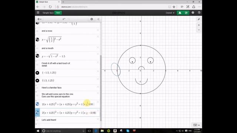Click the 'and a nose' note text

click(47, 31)
